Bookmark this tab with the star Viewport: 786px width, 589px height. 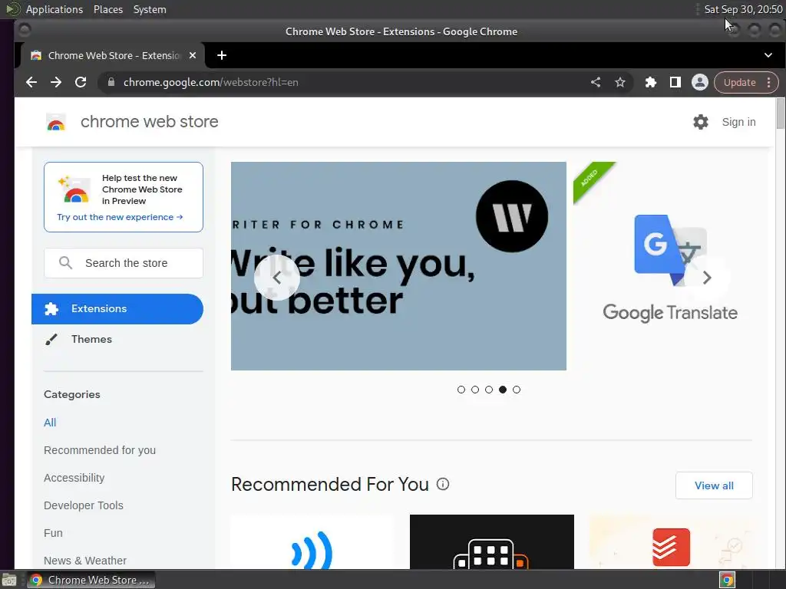[620, 82]
